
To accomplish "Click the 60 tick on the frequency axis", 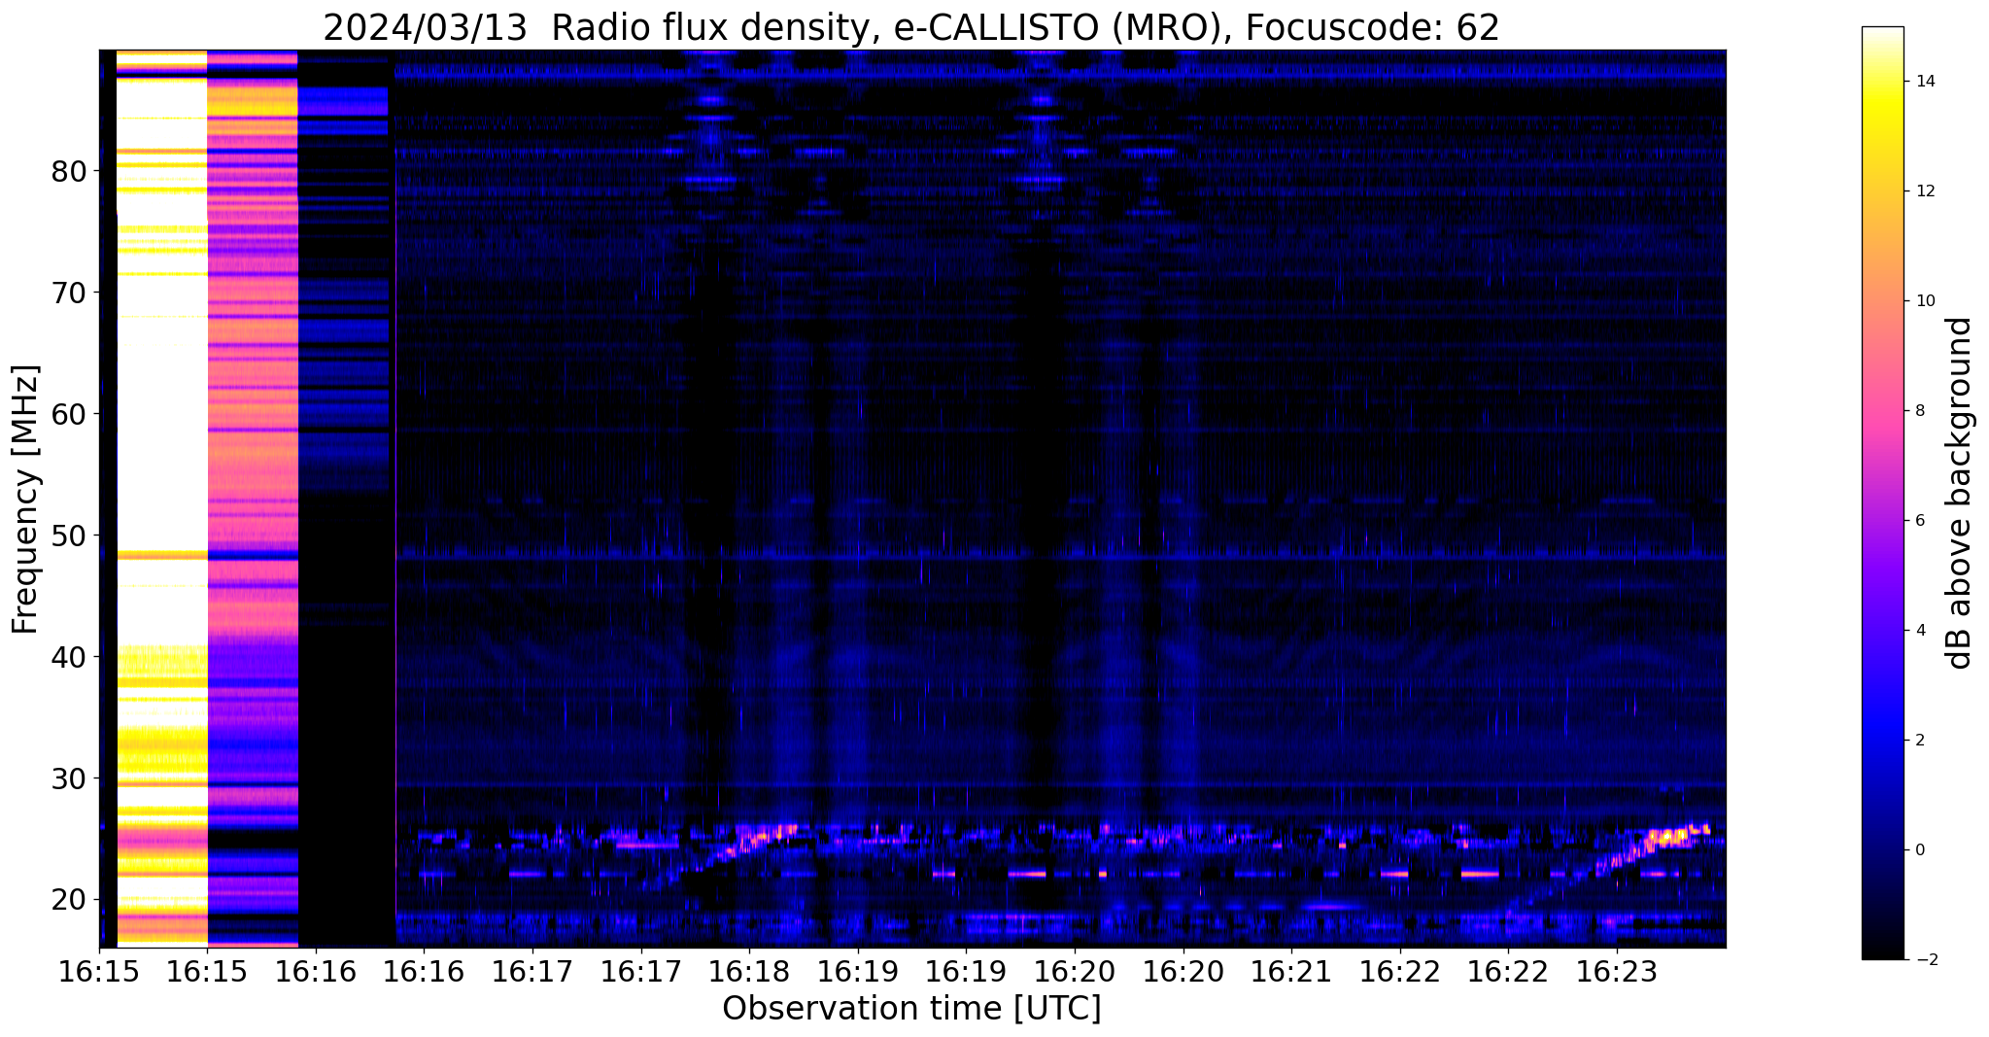I will click(69, 415).
